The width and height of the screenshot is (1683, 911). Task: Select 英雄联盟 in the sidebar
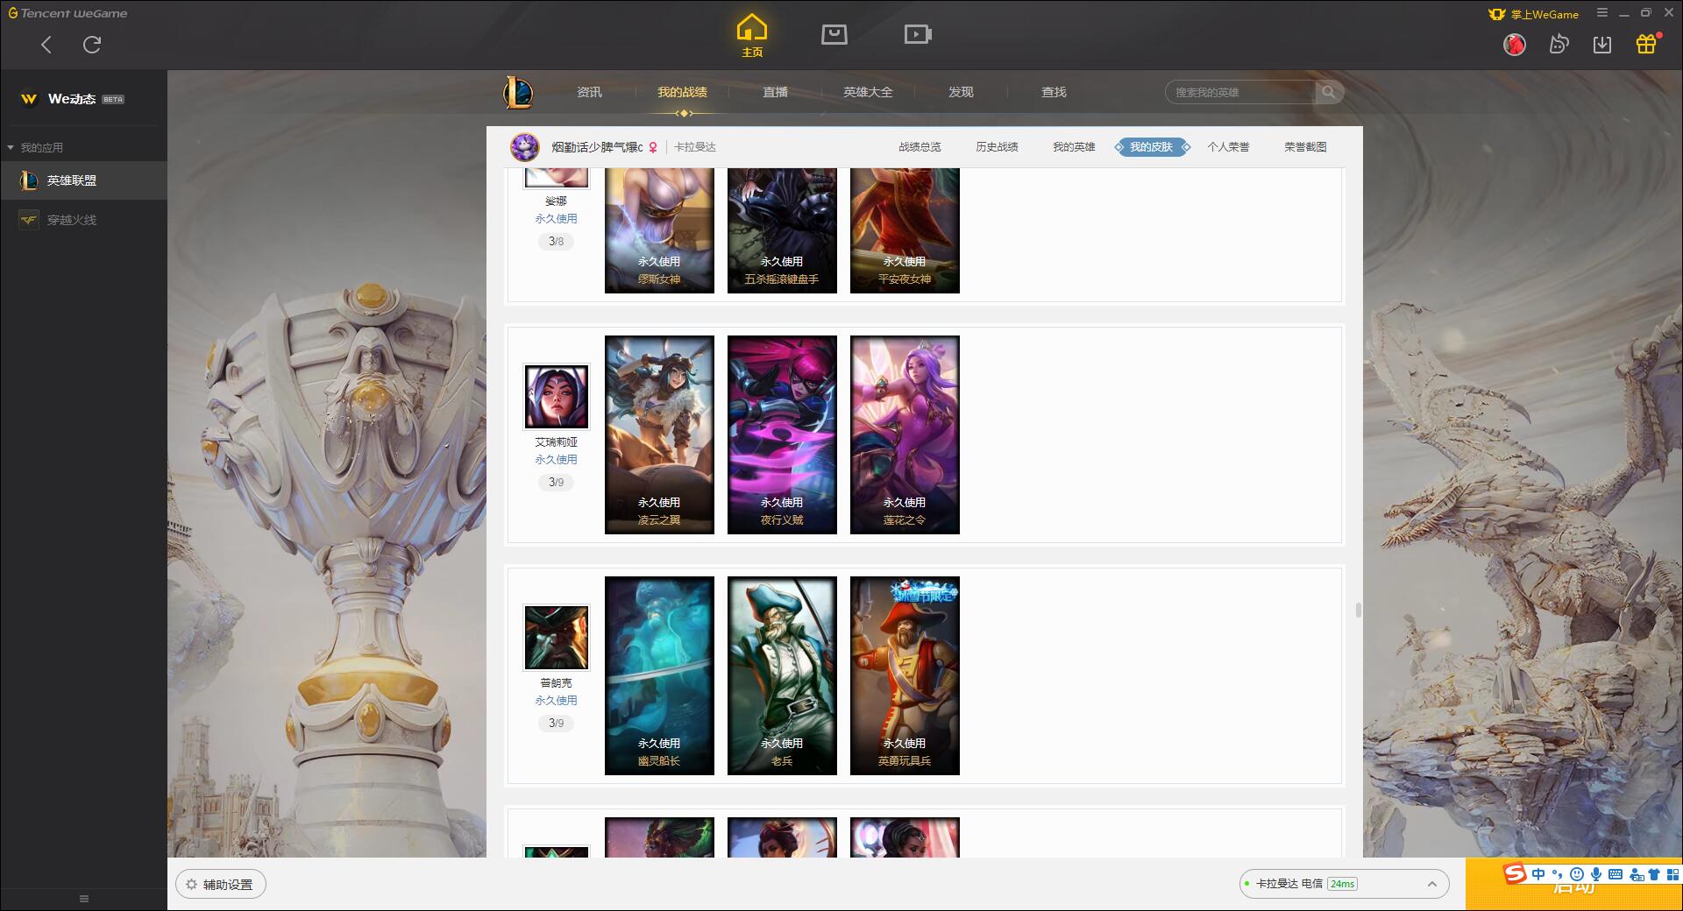point(83,180)
